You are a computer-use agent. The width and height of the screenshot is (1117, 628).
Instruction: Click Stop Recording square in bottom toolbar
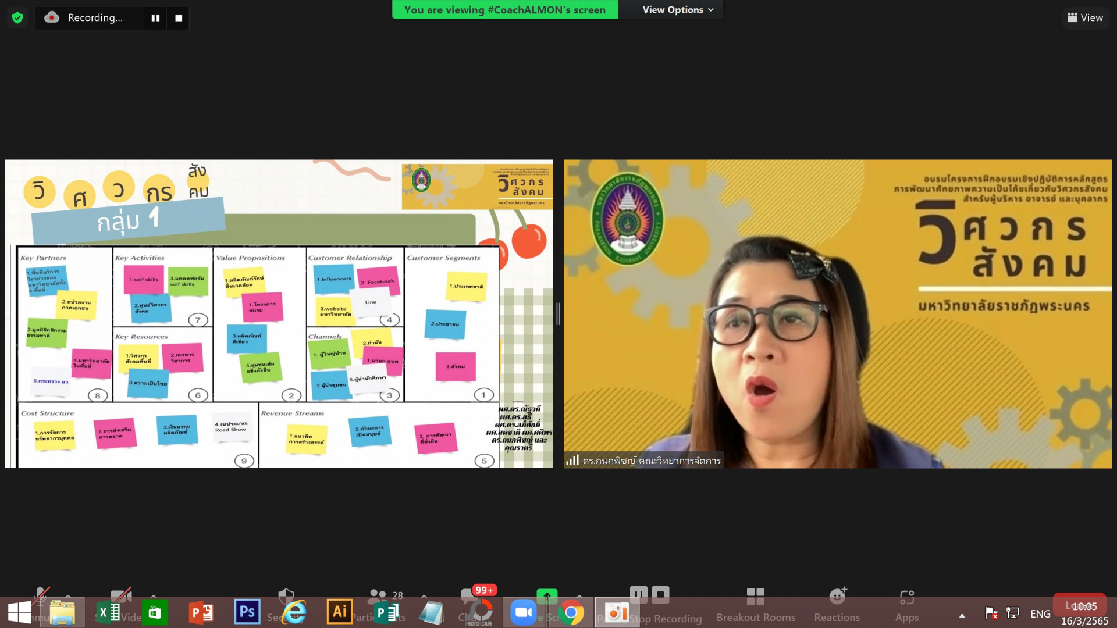click(x=660, y=594)
